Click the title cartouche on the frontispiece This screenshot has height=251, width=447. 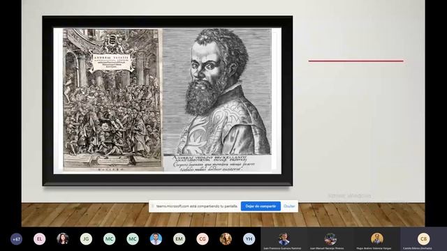(112, 63)
